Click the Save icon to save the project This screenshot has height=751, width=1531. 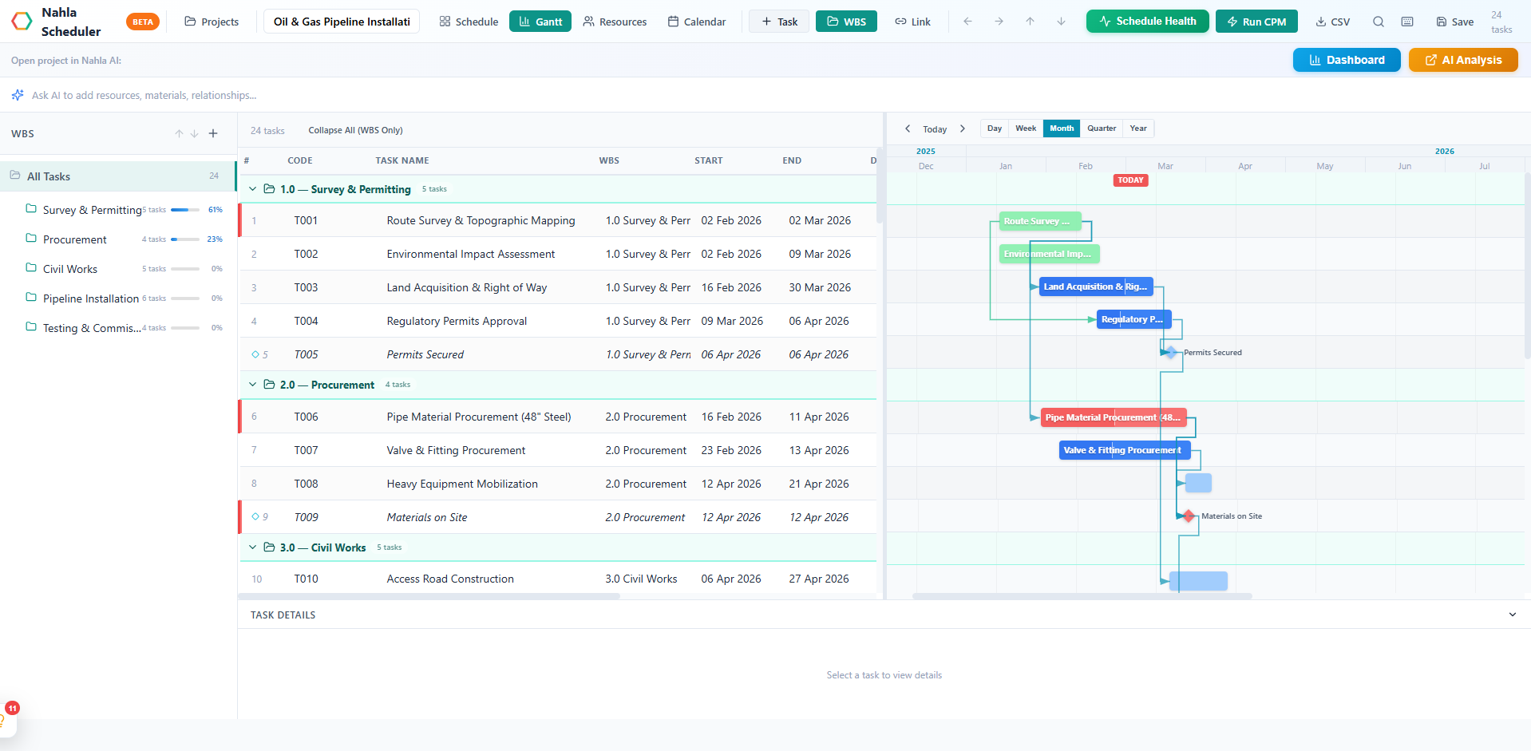click(1443, 22)
